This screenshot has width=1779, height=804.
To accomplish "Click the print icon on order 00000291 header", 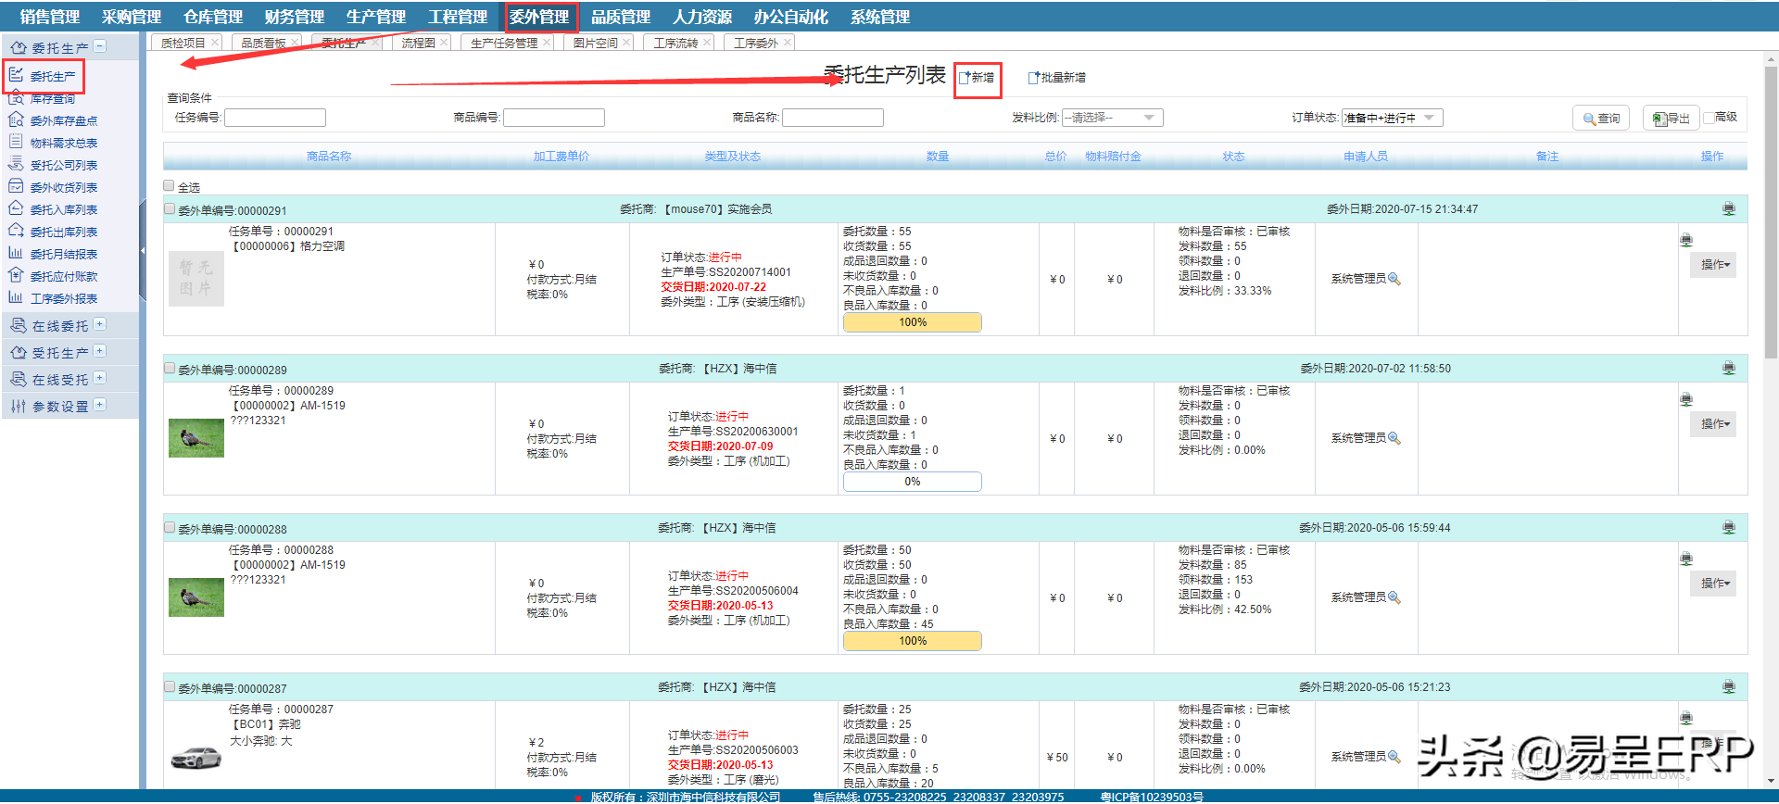I will (1728, 209).
